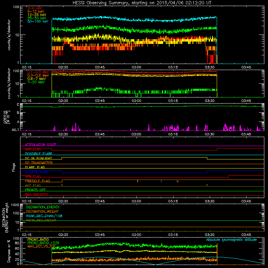Click the POSSIBLE_FLARE flag label
The image size is (268, 268).
[39, 154]
